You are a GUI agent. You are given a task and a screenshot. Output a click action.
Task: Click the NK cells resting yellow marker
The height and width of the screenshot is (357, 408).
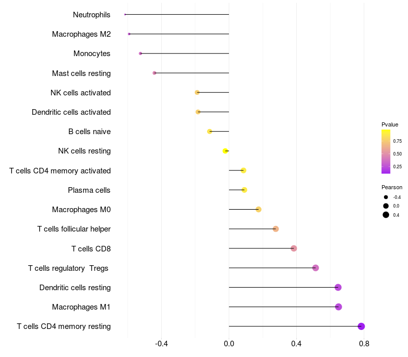coord(225,151)
